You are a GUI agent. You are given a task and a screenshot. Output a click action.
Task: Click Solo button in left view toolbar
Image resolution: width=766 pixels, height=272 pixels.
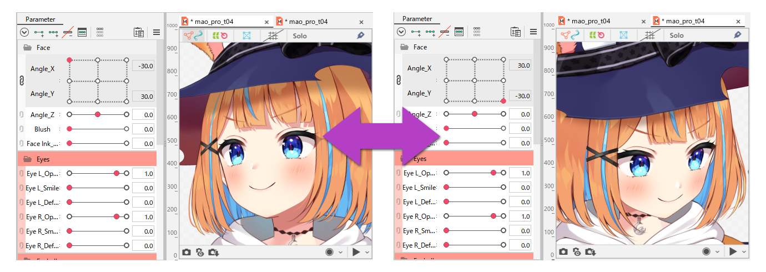[x=300, y=36]
